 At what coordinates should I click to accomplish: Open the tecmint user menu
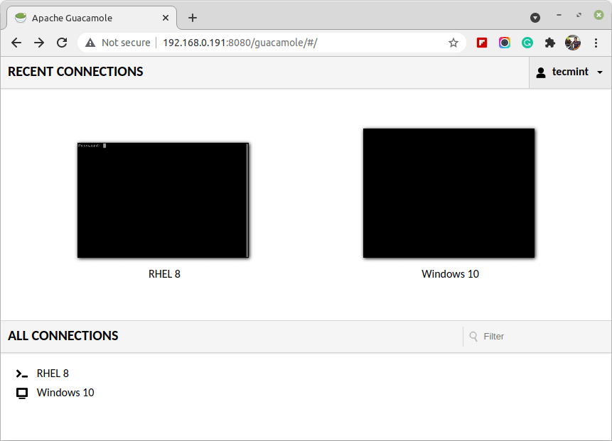click(x=570, y=72)
